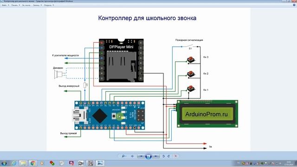This screenshot has height=167, width=297.
Task: Switch to Photo Viewer taskbar icon
Action: pos(100,163)
